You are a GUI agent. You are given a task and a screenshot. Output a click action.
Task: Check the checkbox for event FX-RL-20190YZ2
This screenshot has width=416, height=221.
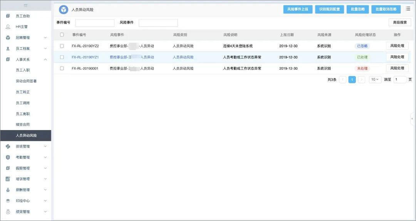[62, 46]
